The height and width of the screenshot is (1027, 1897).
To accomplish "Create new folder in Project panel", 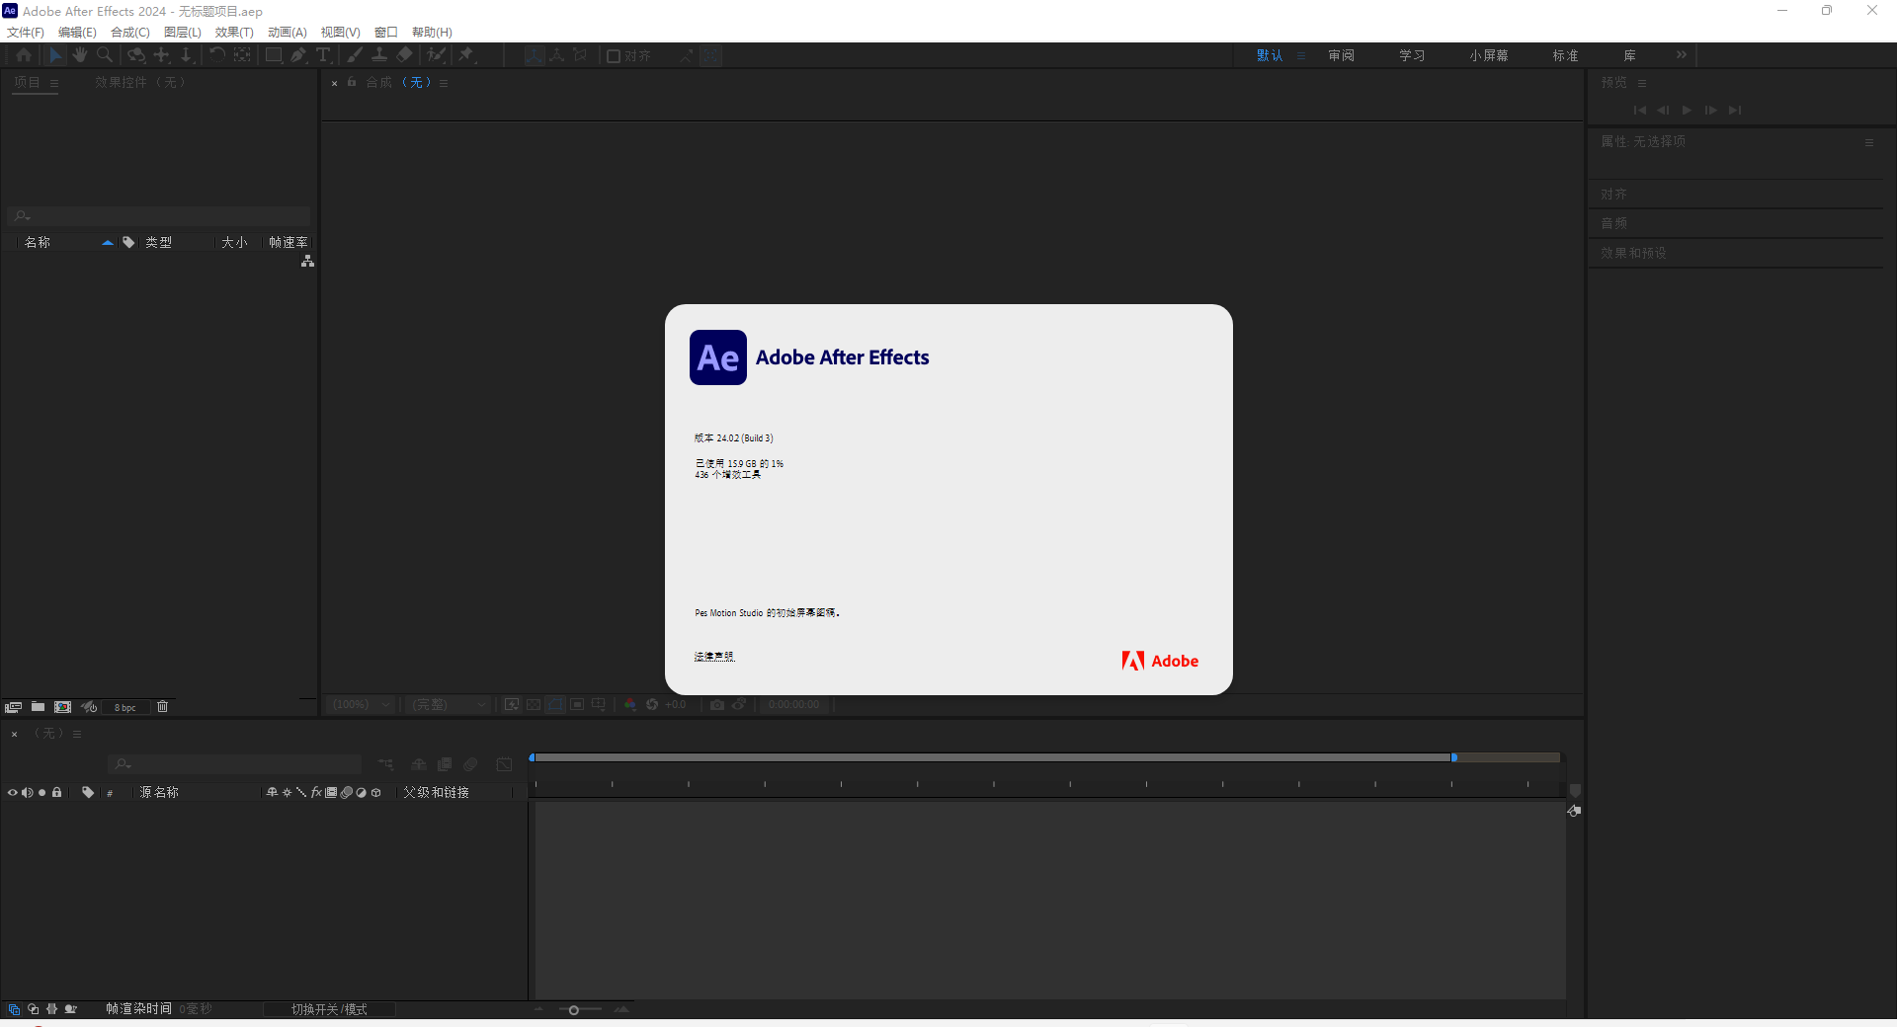I will [38, 707].
